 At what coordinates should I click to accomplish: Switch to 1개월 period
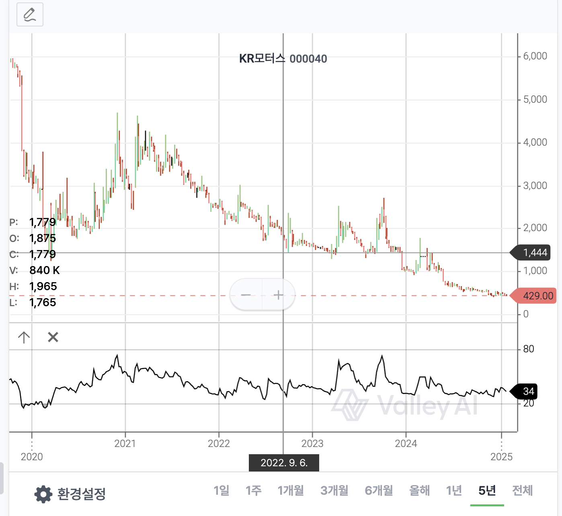[291, 490]
